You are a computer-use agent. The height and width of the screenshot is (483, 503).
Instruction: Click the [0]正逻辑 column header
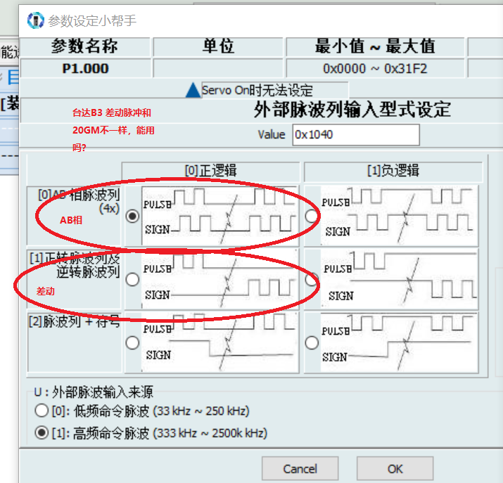(x=210, y=171)
